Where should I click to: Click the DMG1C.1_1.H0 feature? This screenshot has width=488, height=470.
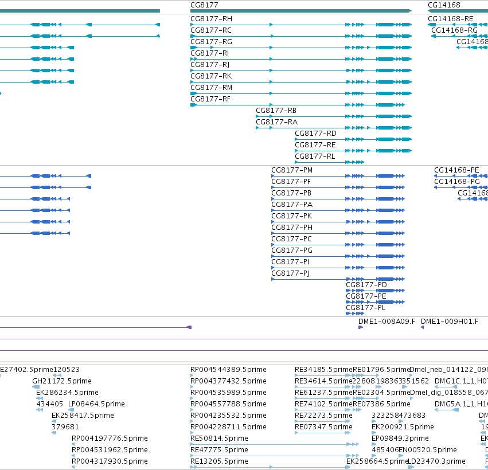point(461,381)
